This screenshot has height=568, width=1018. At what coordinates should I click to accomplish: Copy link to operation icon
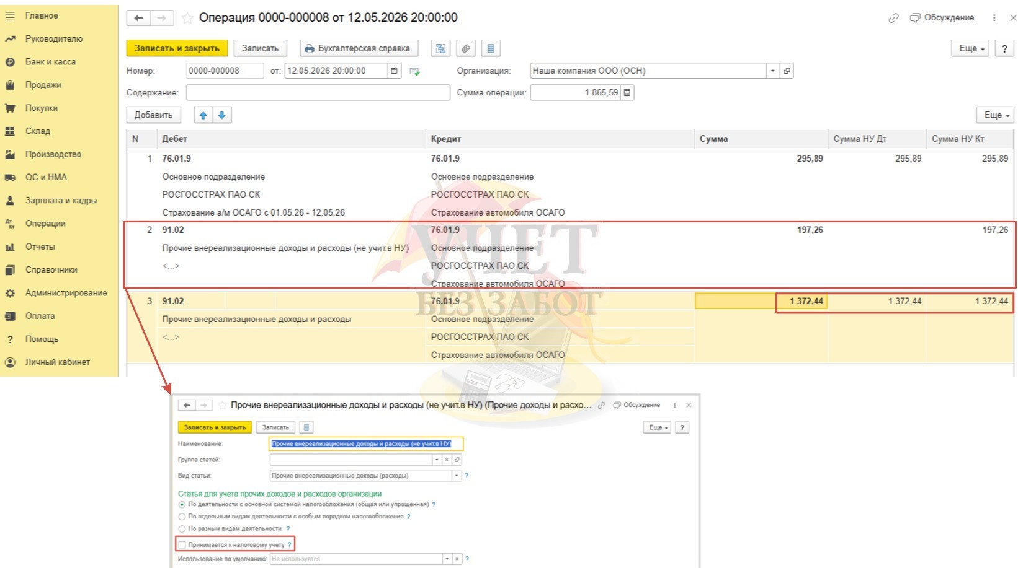[893, 18]
